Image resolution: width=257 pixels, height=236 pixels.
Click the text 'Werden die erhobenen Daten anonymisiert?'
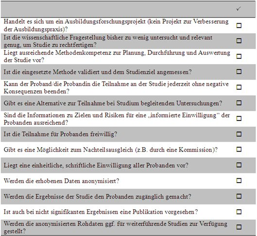click(61, 181)
